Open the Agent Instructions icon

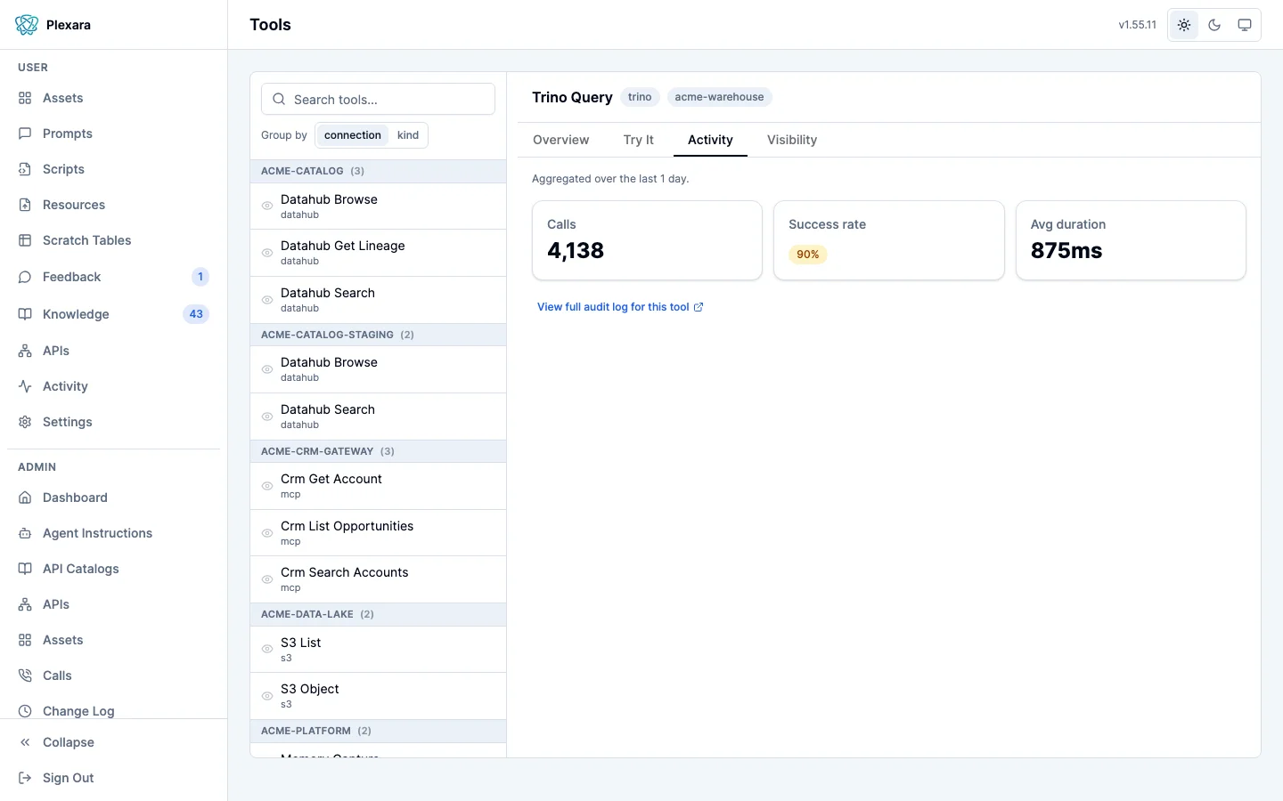[25, 533]
